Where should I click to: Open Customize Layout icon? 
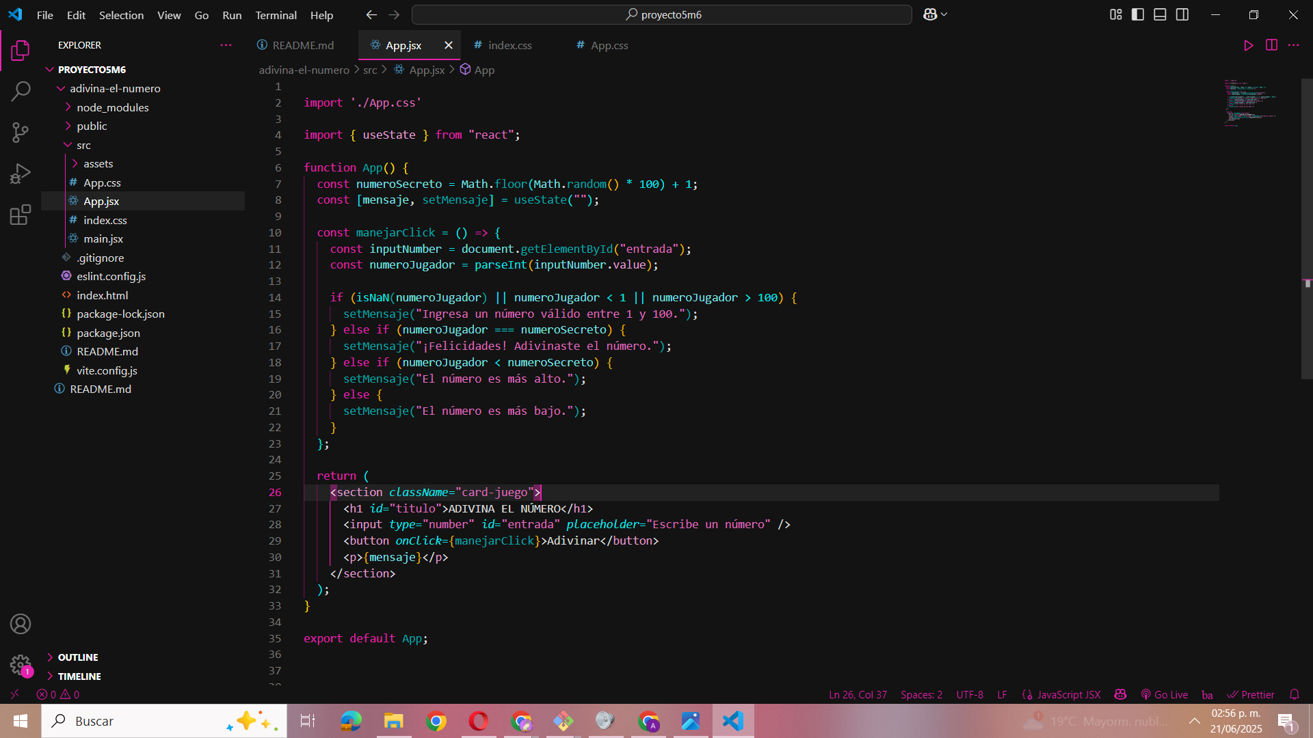point(1116,14)
